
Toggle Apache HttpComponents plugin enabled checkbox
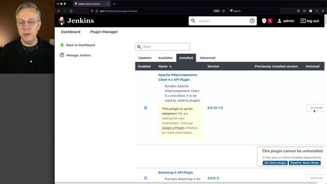[x=146, y=108]
